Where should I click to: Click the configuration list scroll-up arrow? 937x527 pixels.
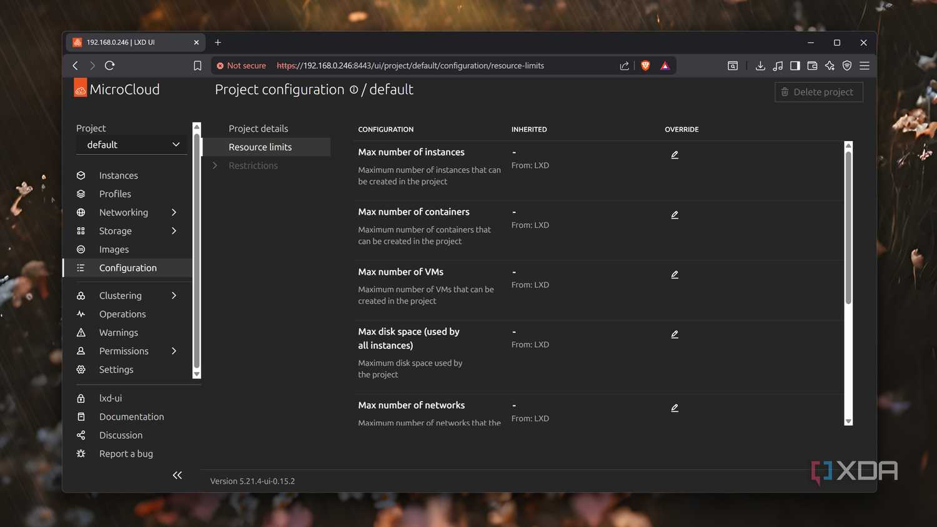pyautogui.click(x=848, y=145)
